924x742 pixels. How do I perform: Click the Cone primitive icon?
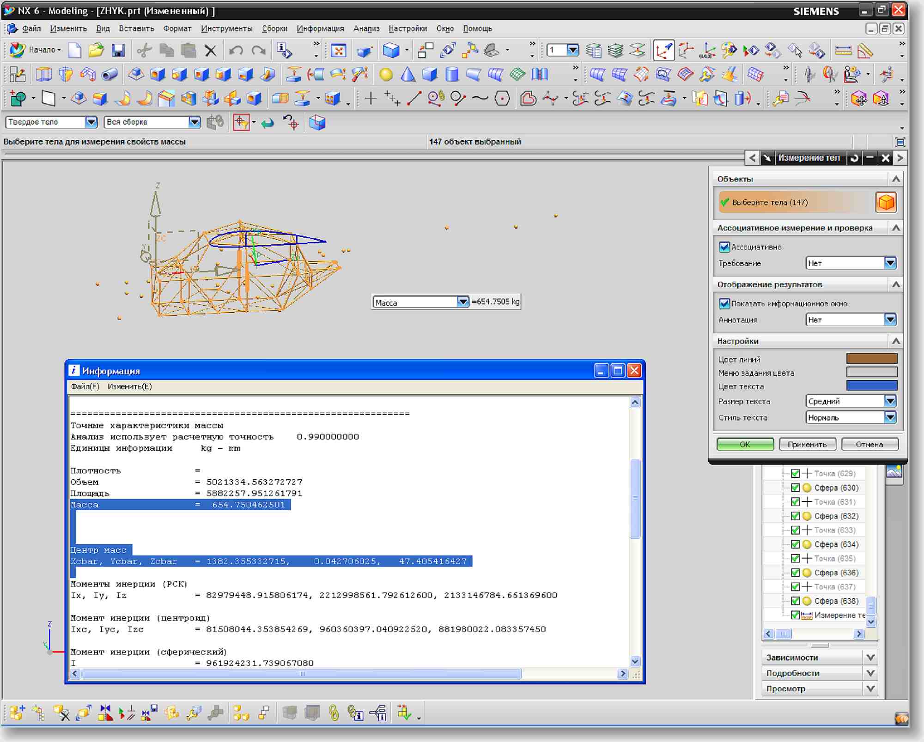[x=407, y=74]
